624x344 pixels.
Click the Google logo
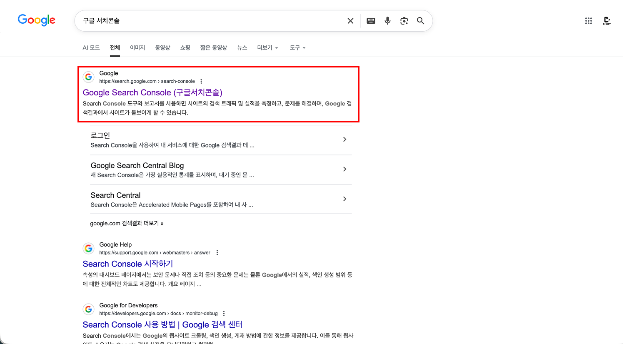coord(36,20)
